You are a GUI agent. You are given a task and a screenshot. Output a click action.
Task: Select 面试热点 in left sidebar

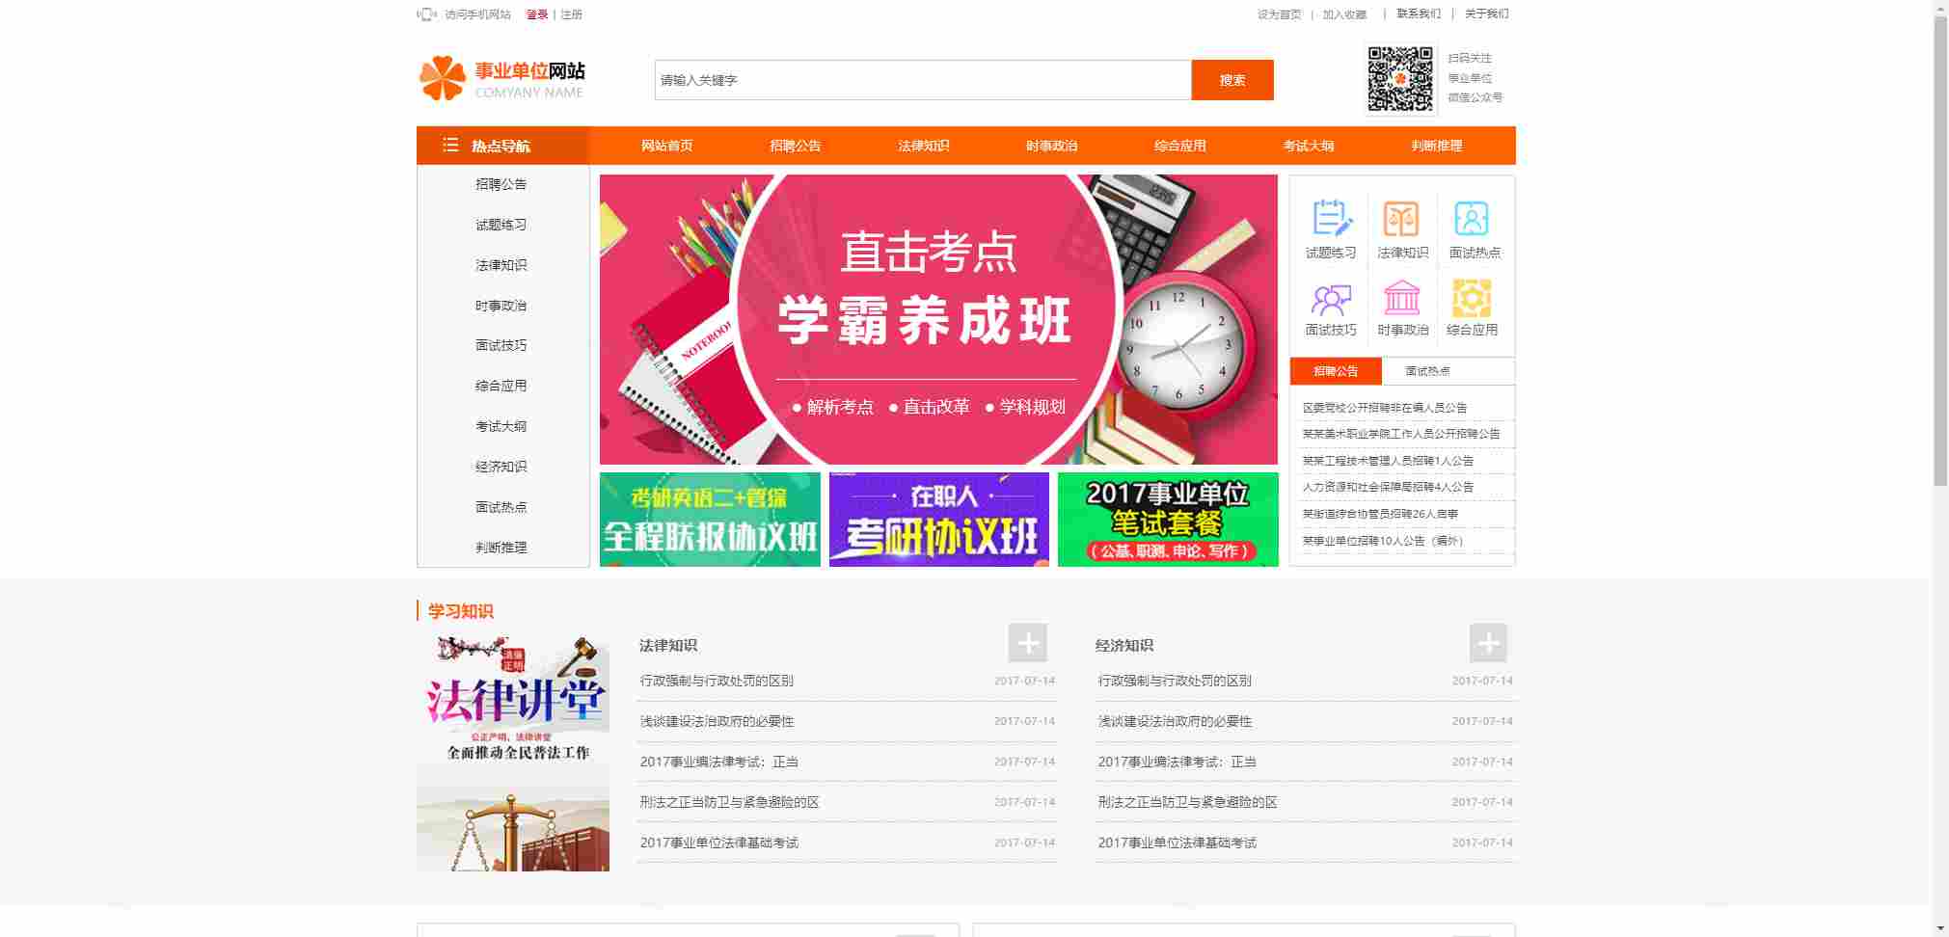point(501,507)
